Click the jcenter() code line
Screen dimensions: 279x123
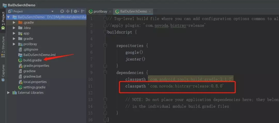[135, 59]
